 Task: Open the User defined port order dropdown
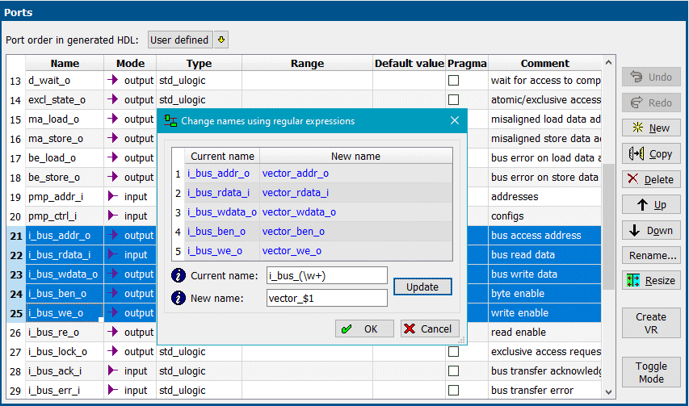(180, 40)
